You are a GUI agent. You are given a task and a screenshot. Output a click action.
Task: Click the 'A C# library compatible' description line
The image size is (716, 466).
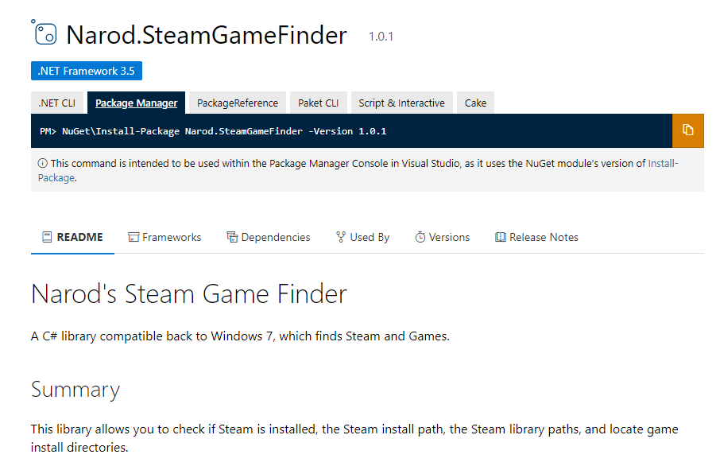tap(240, 336)
